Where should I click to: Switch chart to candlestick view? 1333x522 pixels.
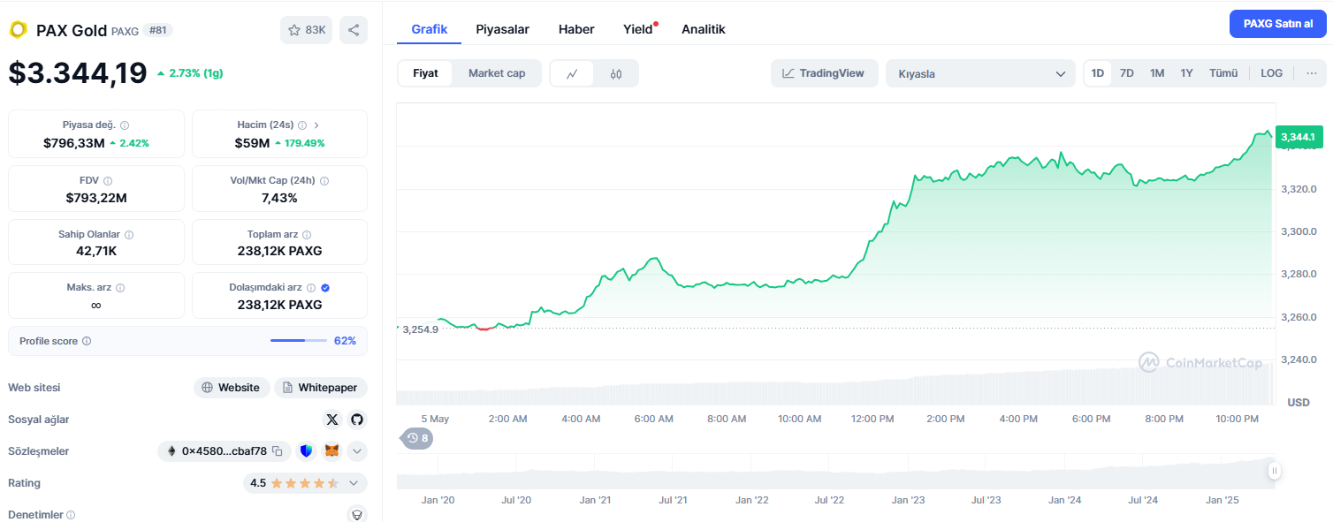[x=616, y=73]
